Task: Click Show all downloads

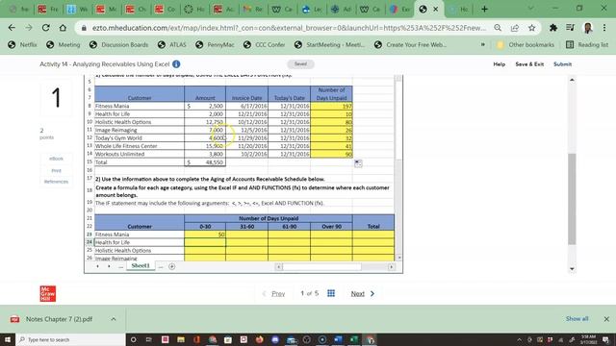Action: 577,318
